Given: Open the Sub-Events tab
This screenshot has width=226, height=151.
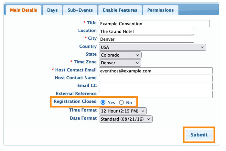Looking at the screenshot, I should 80,10.
